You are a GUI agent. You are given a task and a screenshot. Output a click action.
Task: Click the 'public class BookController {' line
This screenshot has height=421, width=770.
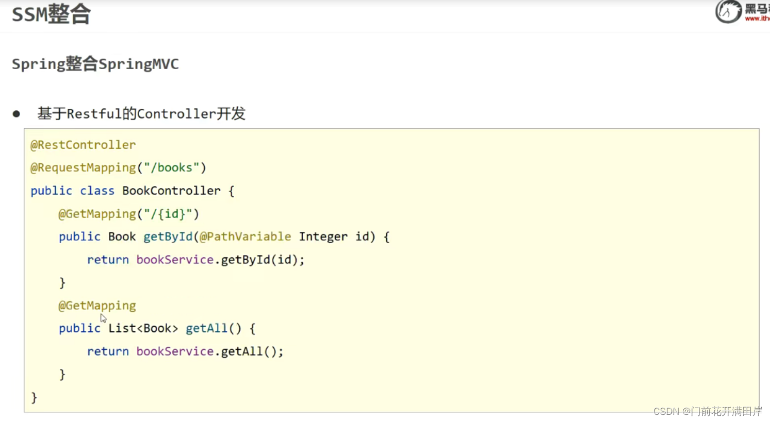(133, 191)
